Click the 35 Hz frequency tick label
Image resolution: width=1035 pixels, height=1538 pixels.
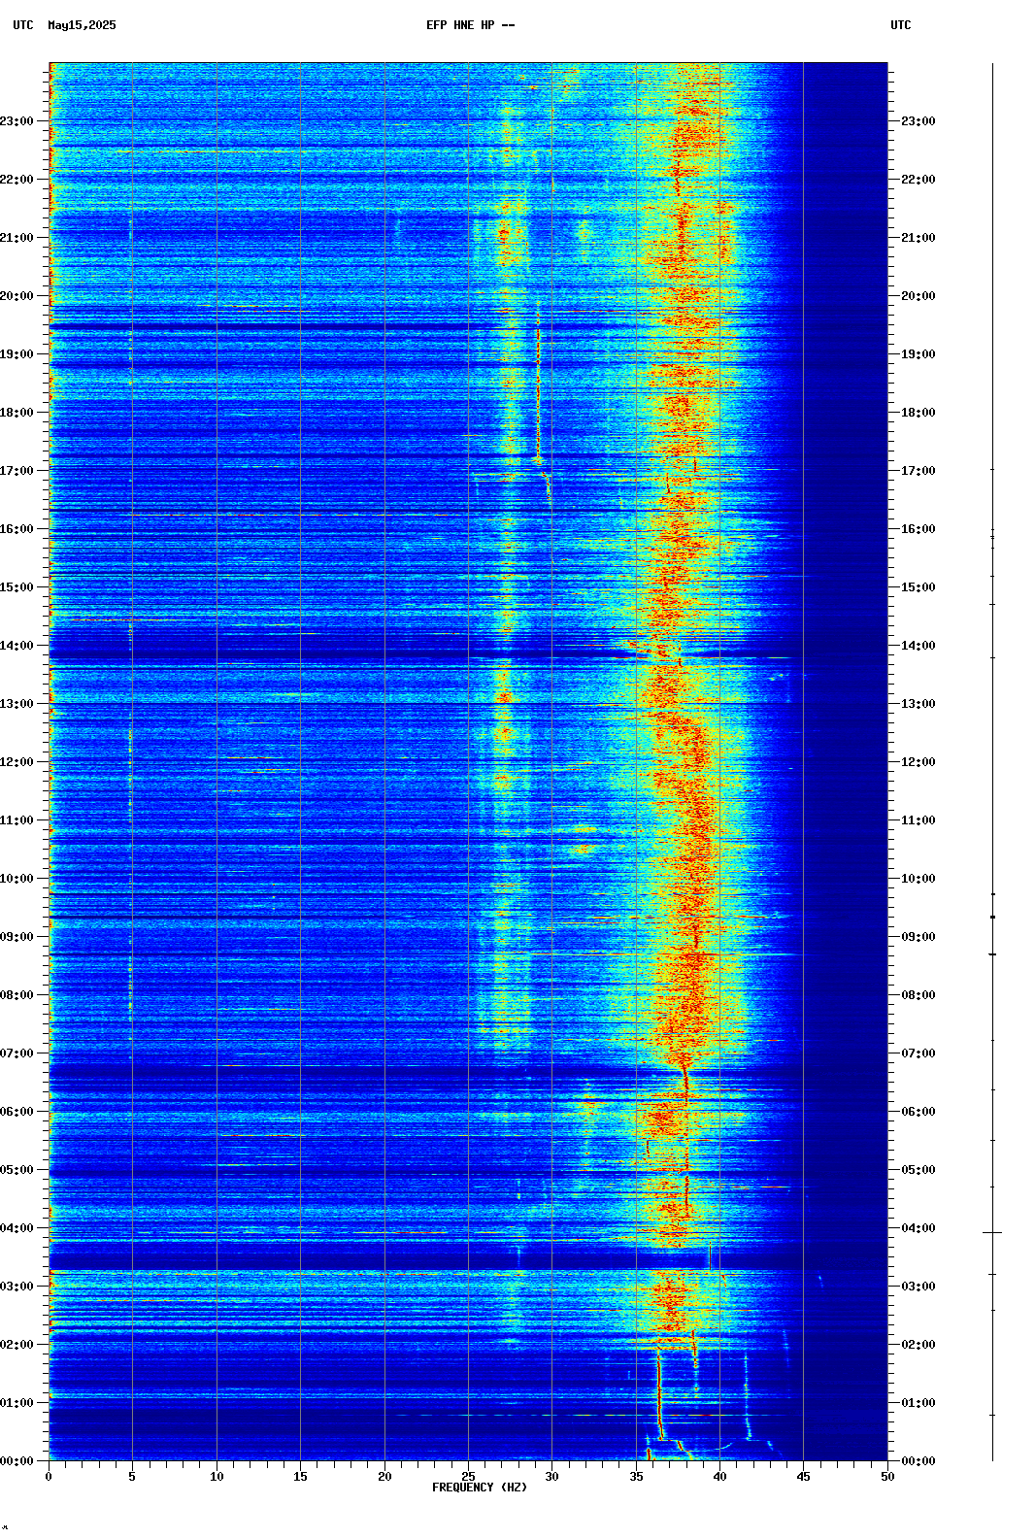tap(636, 1477)
